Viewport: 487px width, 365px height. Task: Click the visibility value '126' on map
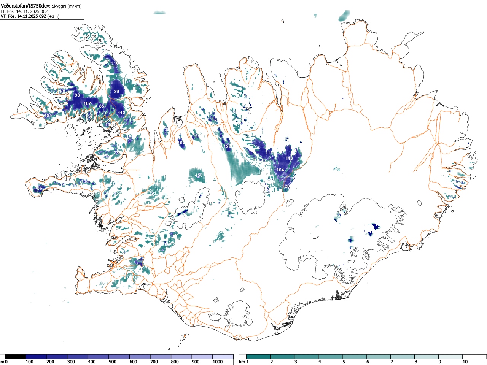pyautogui.click(x=228, y=146)
